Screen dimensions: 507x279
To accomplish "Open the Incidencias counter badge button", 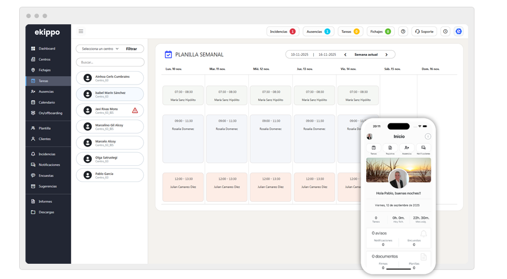I will point(283,32).
